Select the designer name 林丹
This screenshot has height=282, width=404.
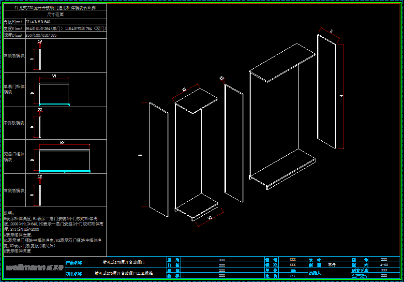[x=331, y=265]
